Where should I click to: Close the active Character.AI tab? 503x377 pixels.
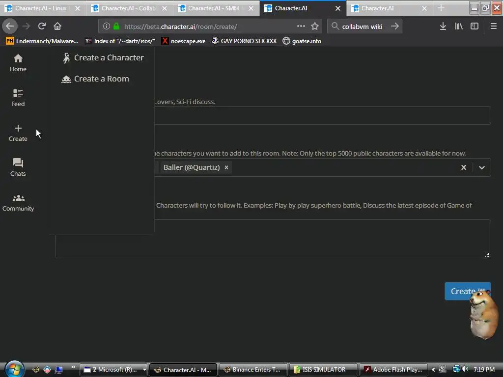click(x=338, y=8)
